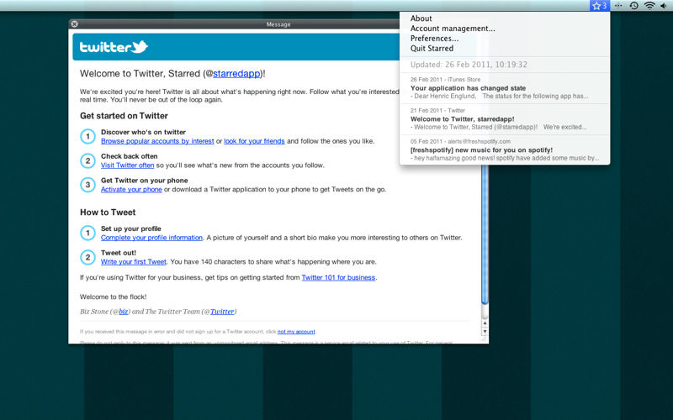
Task: Open Preferences… from the menu
Action: [x=434, y=38]
